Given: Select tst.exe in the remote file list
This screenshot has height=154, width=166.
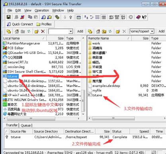Looking at the screenshot, I should tap(97, 95).
